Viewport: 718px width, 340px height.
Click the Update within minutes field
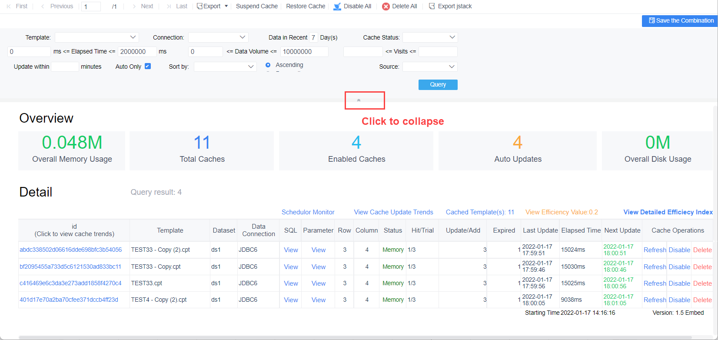(65, 67)
